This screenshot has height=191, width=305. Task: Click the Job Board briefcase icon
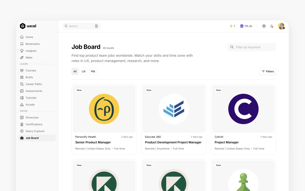[22, 138]
